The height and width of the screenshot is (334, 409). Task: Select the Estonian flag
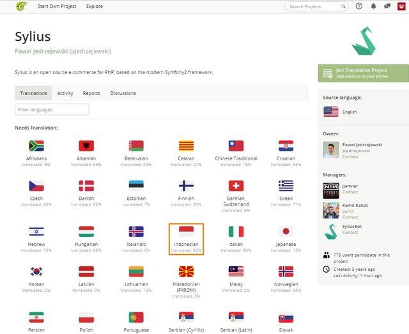point(136,186)
